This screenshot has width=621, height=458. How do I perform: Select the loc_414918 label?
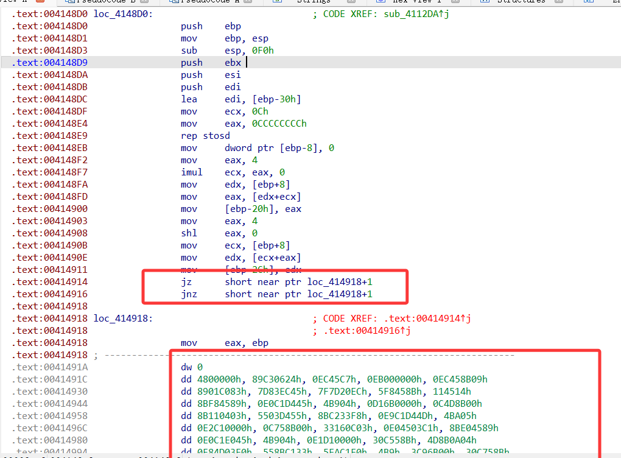[123, 319]
